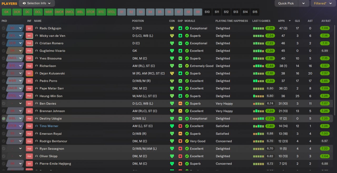Click the person icon beside Timo Werner
The image size is (337, 173).
click(37, 126)
